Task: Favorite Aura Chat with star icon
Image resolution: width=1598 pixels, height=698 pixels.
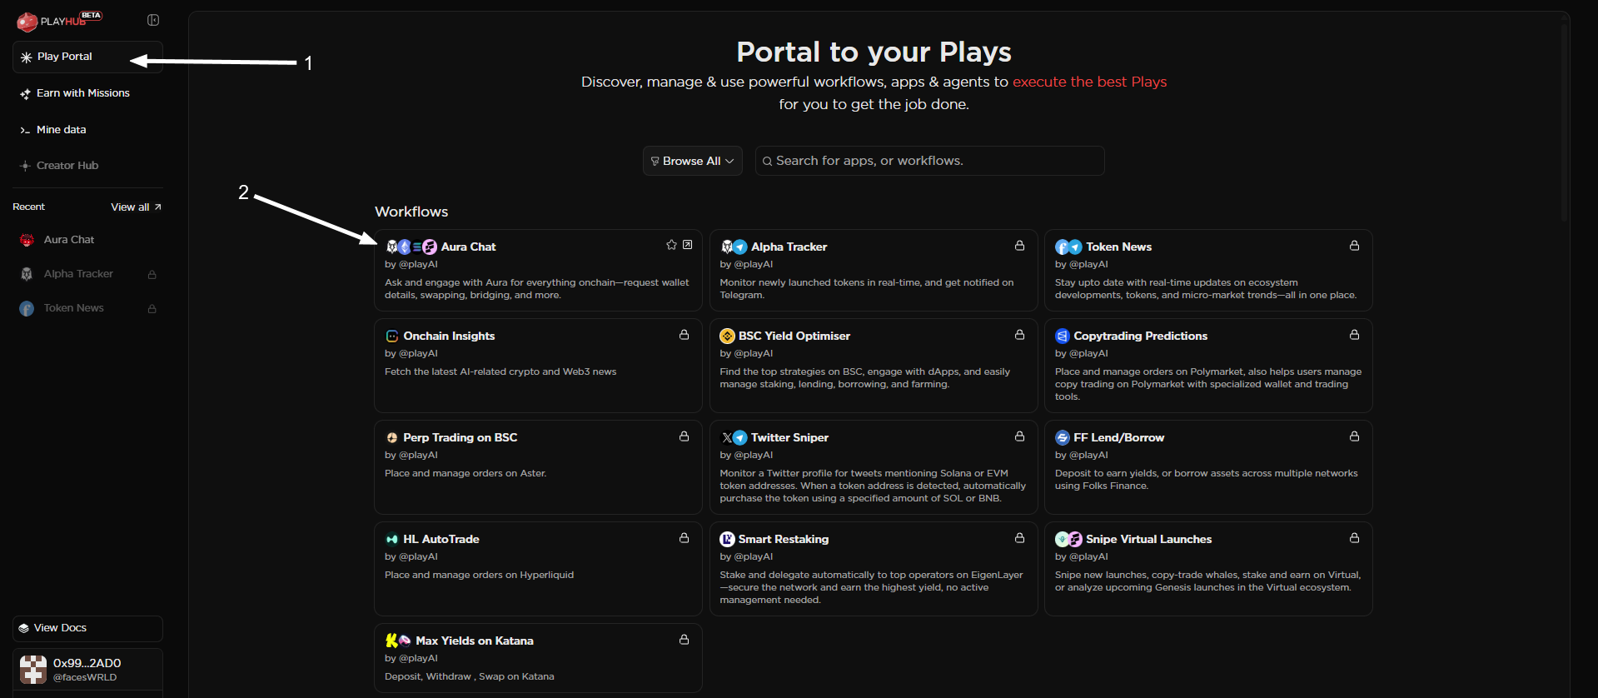Action: pyautogui.click(x=671, y=245)
